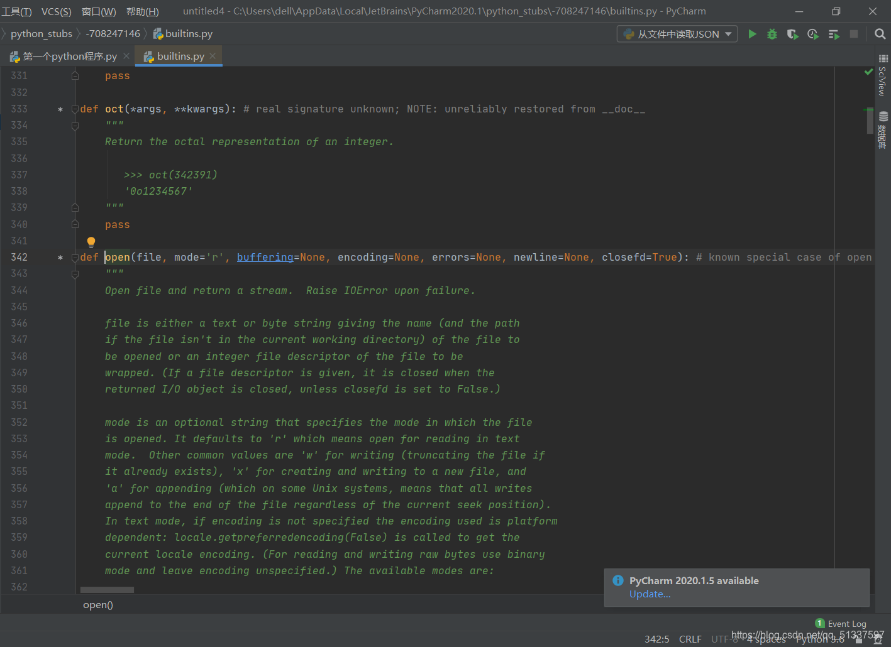Click the yellow lightbulb intention icon

point(91,242)
